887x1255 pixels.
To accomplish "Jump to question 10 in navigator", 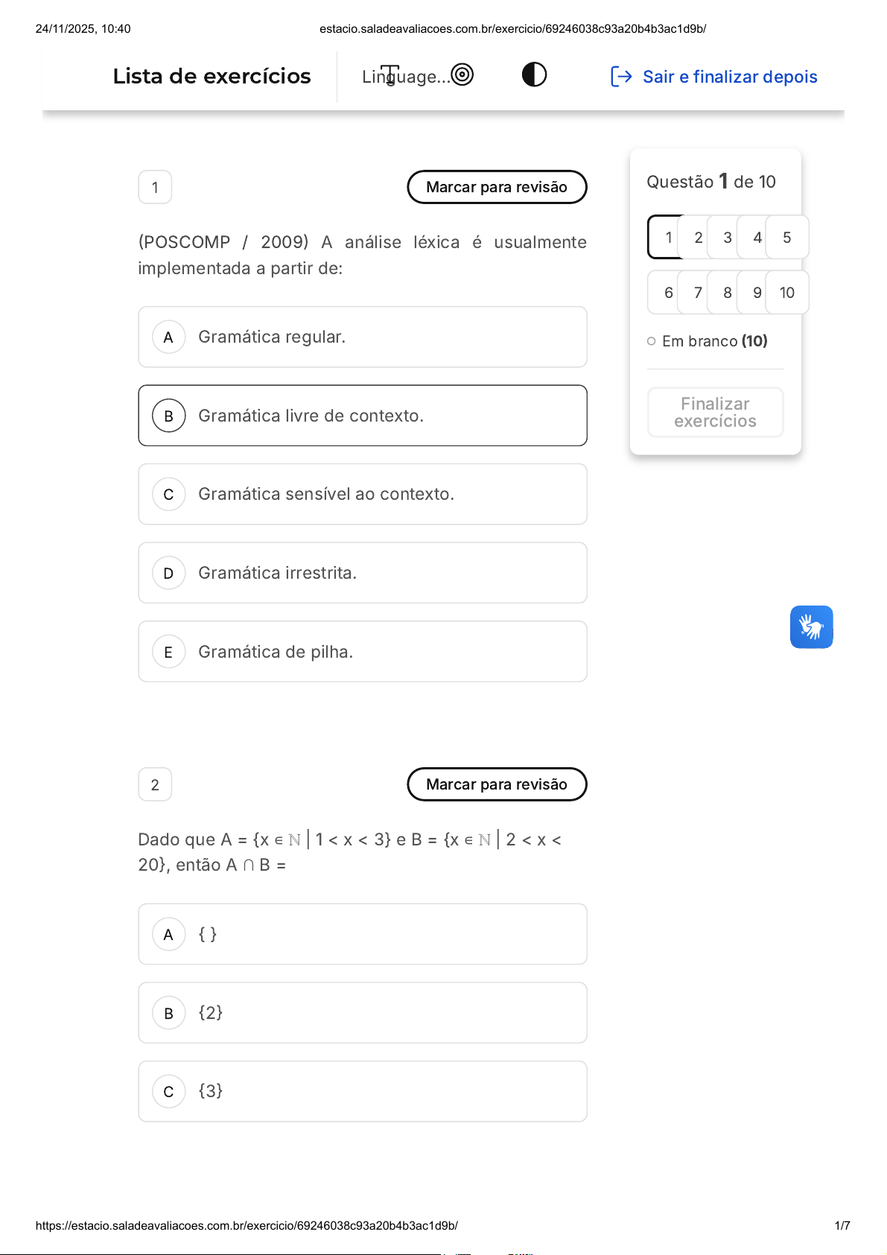I will [787, 293].
